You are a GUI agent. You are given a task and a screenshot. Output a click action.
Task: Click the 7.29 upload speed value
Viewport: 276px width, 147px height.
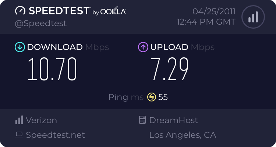coord(170,69)
